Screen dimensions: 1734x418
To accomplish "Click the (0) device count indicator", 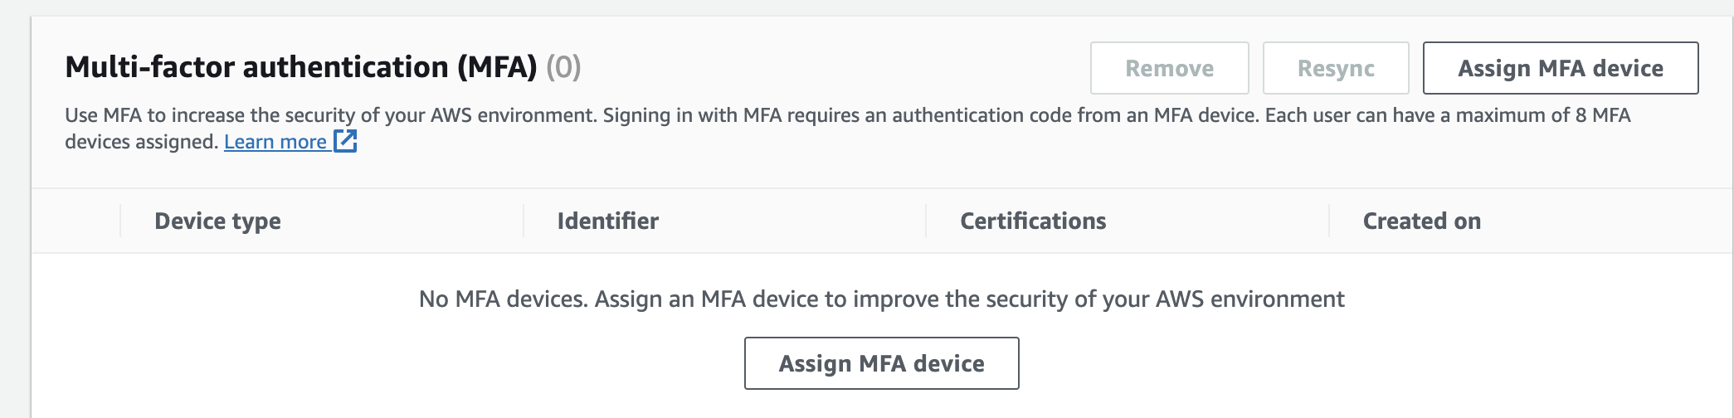I will coord(563,67).
